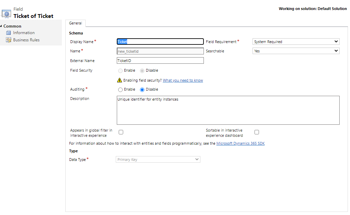Check Sortable in interactive experience dashboard checkbox
This screenshot has width=350, height=215.
(257, 132)
